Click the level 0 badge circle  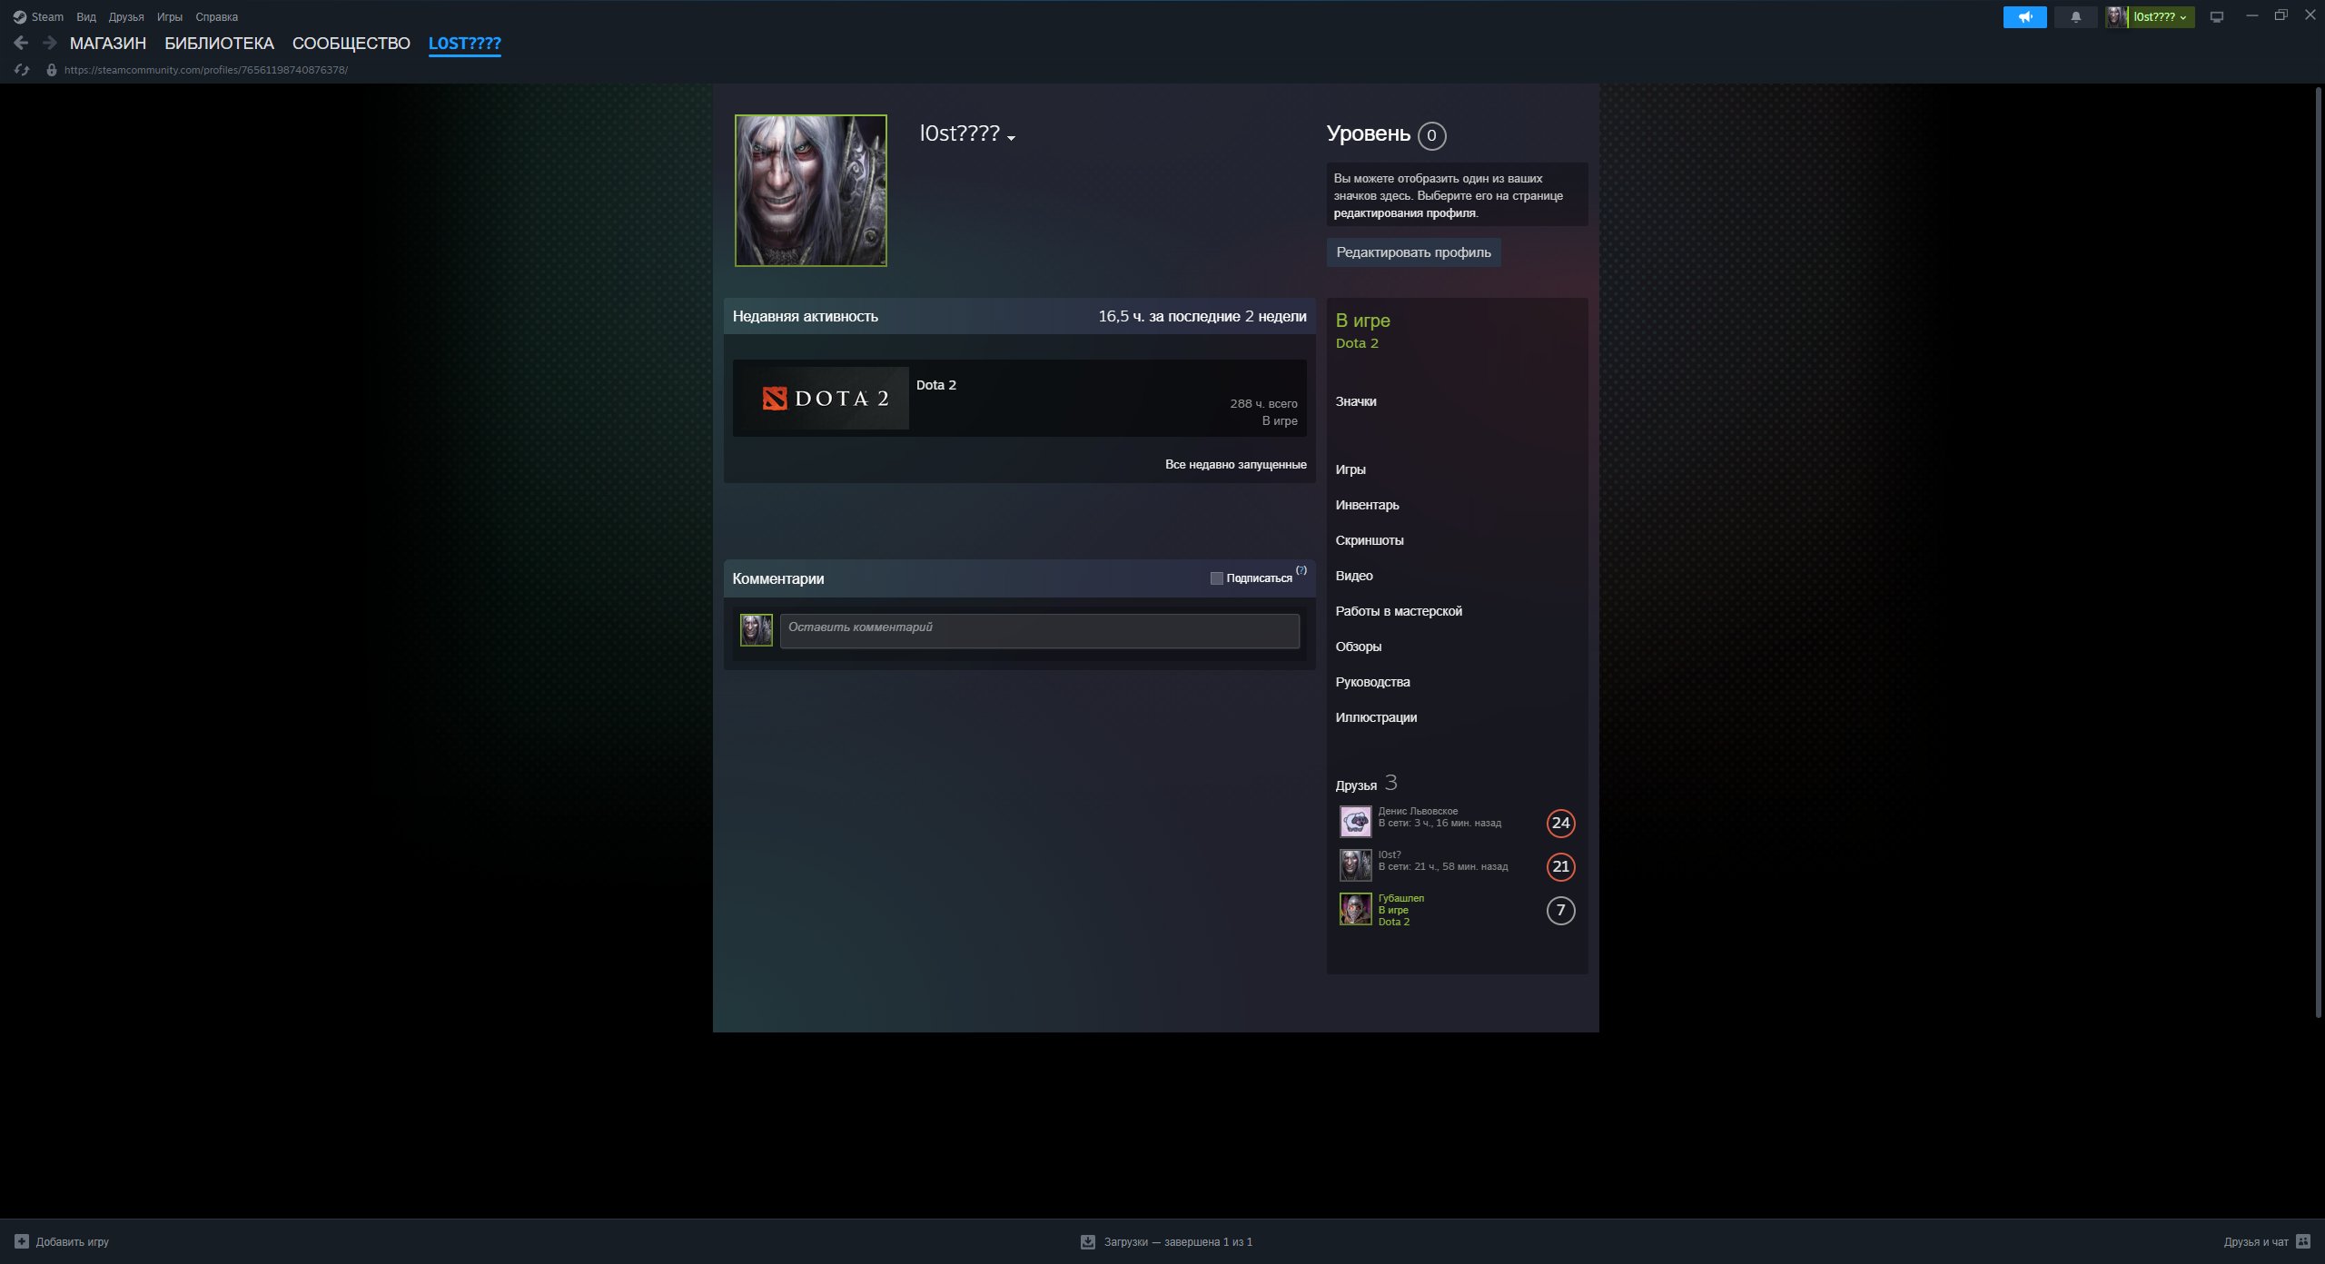[x=1431, y=135]
